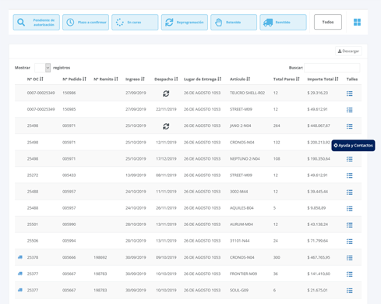The width and height of the screenshot is (381, 304).
Task: Click truck icon on SOUL-G09 row
Action: (20, 290)
